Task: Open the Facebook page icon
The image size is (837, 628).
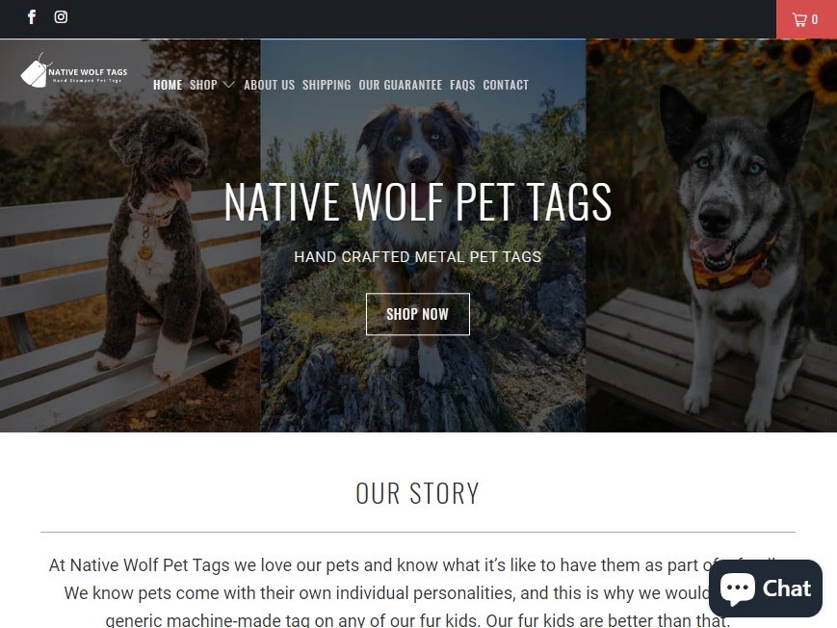Action: click(x=32, y=17)
